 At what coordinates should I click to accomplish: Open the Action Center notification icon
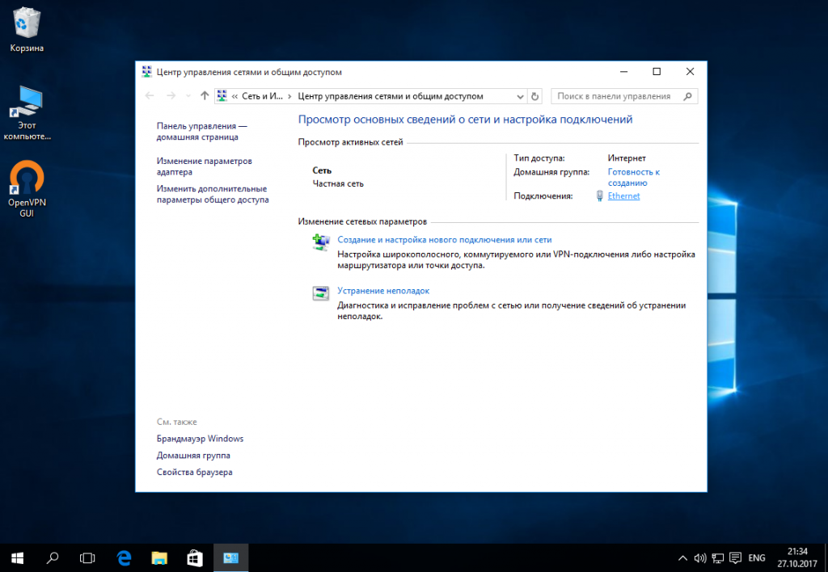click(x=735, y=557)
